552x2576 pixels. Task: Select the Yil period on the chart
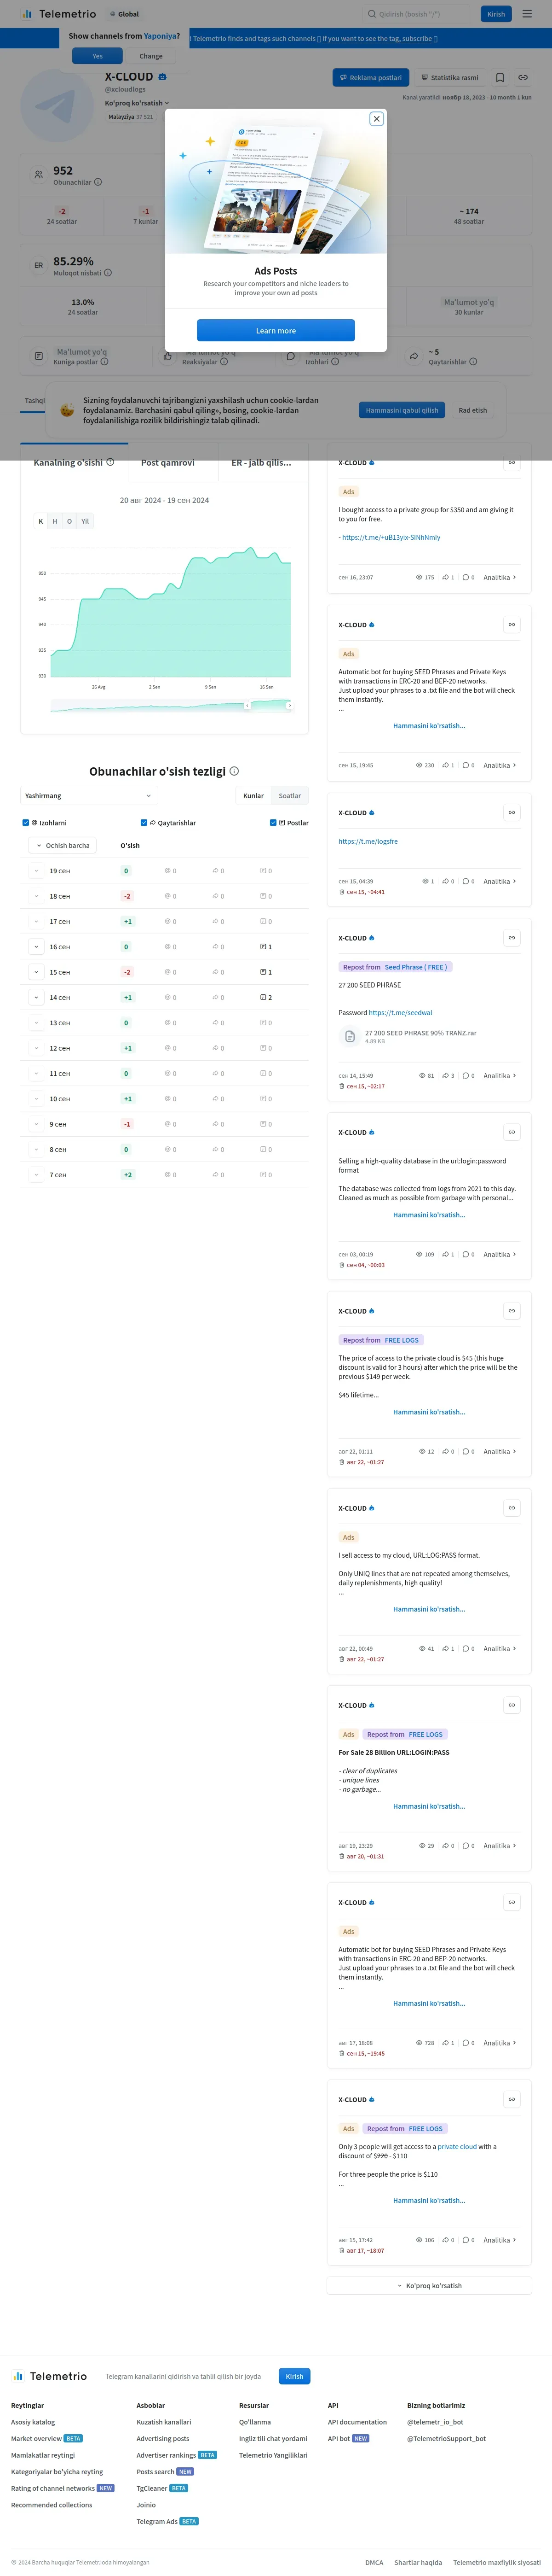85,521
